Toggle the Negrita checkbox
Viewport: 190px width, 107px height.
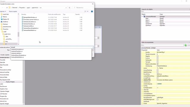tap(158, 56)
